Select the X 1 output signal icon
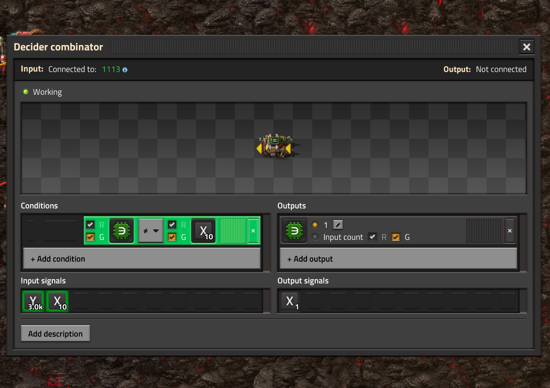This screenshot has height=388, width=550. tap(290, 301)
